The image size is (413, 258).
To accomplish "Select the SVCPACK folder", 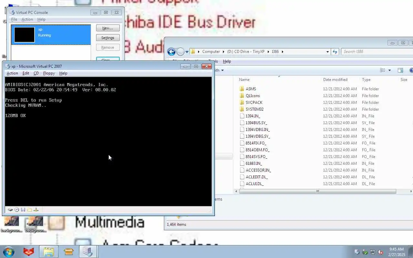I will pos(254,102).
